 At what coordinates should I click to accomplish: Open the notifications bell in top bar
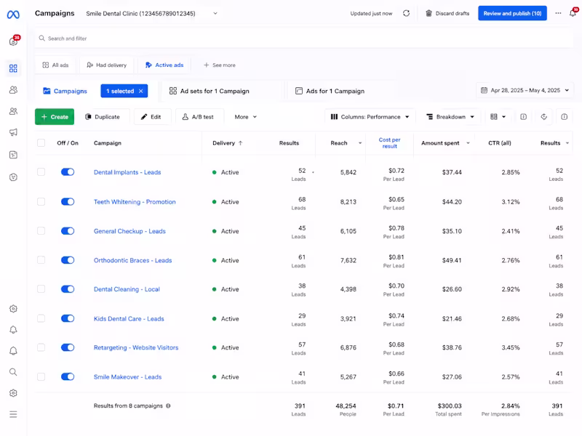[x=573, y=13]
